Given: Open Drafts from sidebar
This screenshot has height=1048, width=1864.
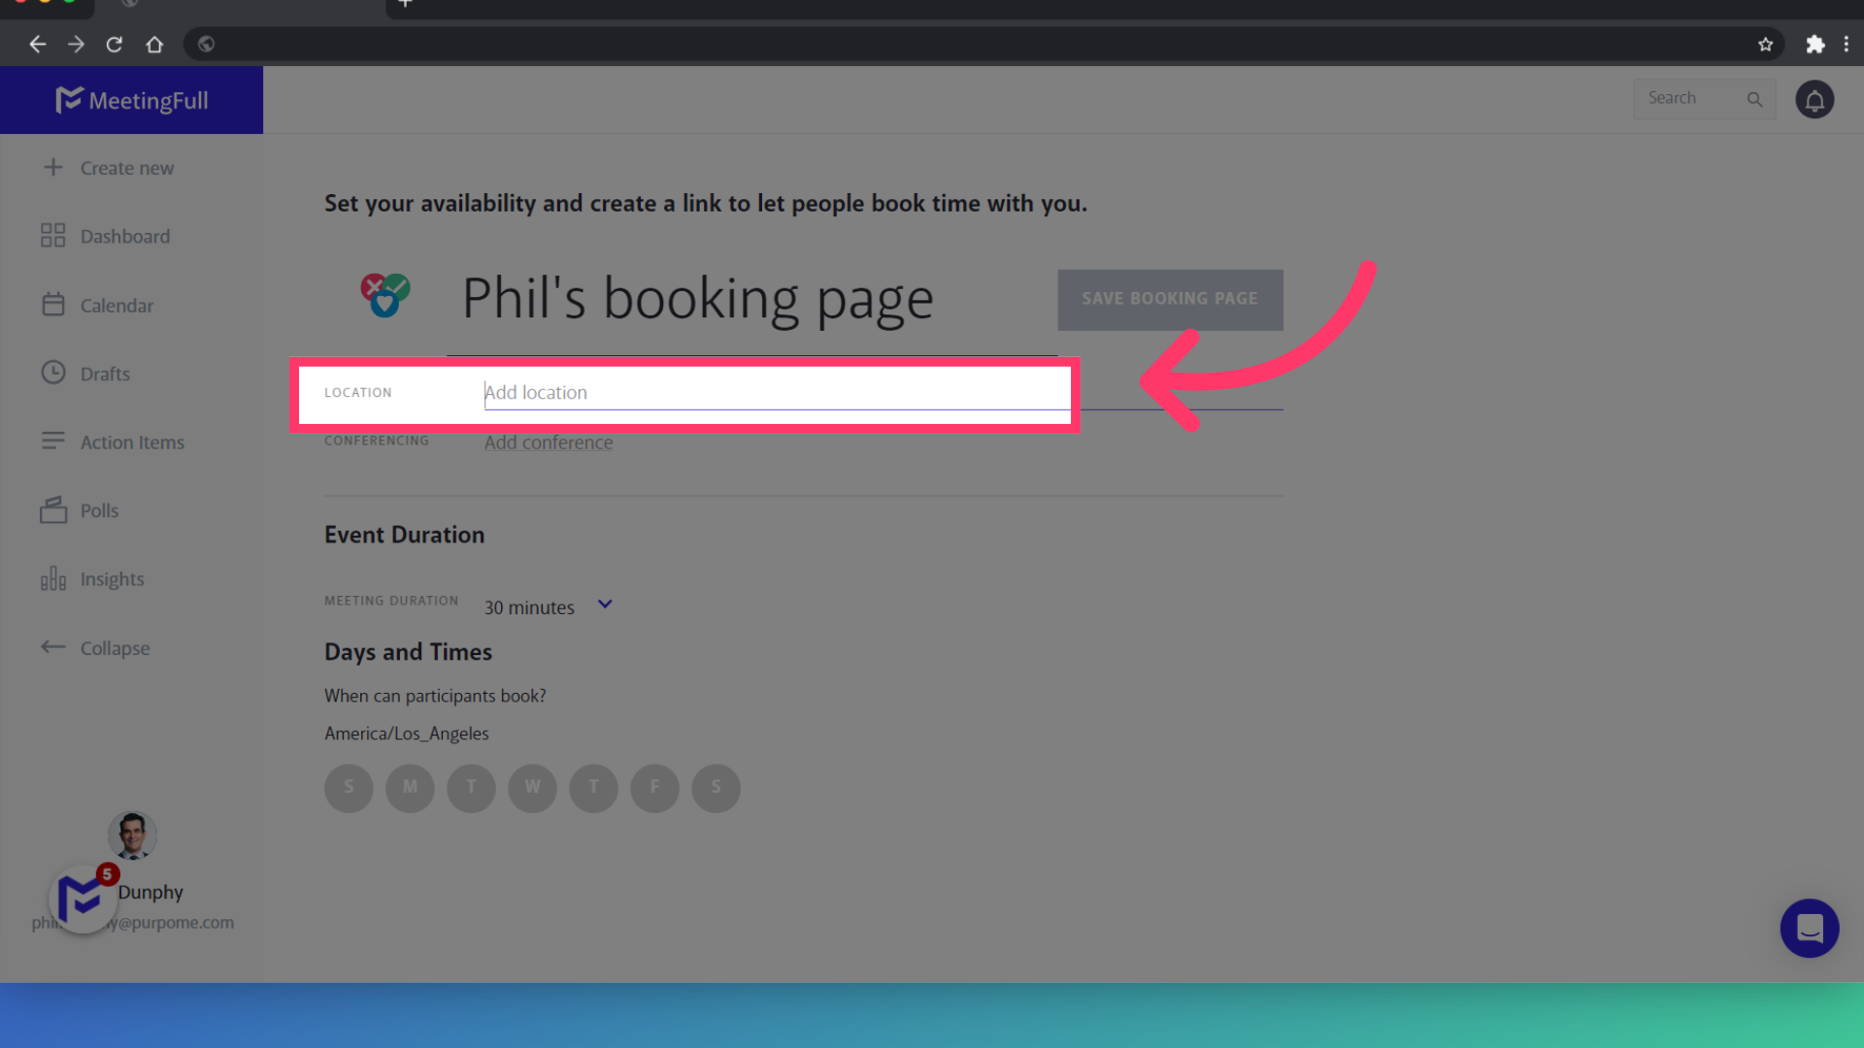Looking at the screenshot, I should pyautogui.click(x=105, y=374).
